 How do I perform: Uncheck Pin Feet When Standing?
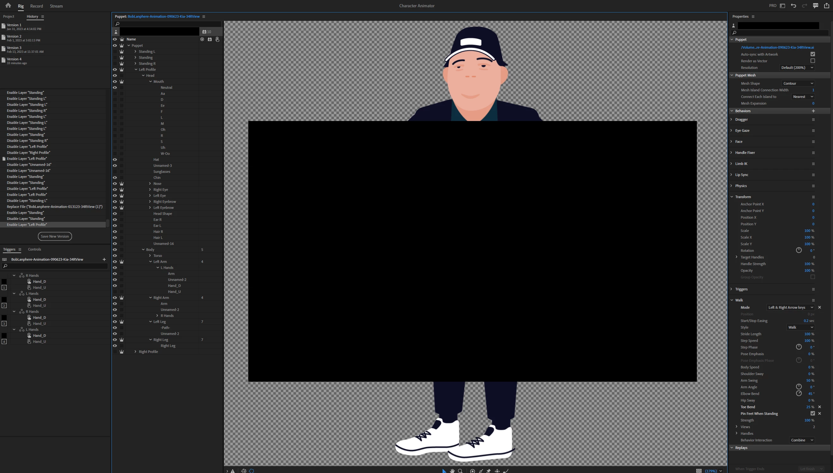coord(812,413)
